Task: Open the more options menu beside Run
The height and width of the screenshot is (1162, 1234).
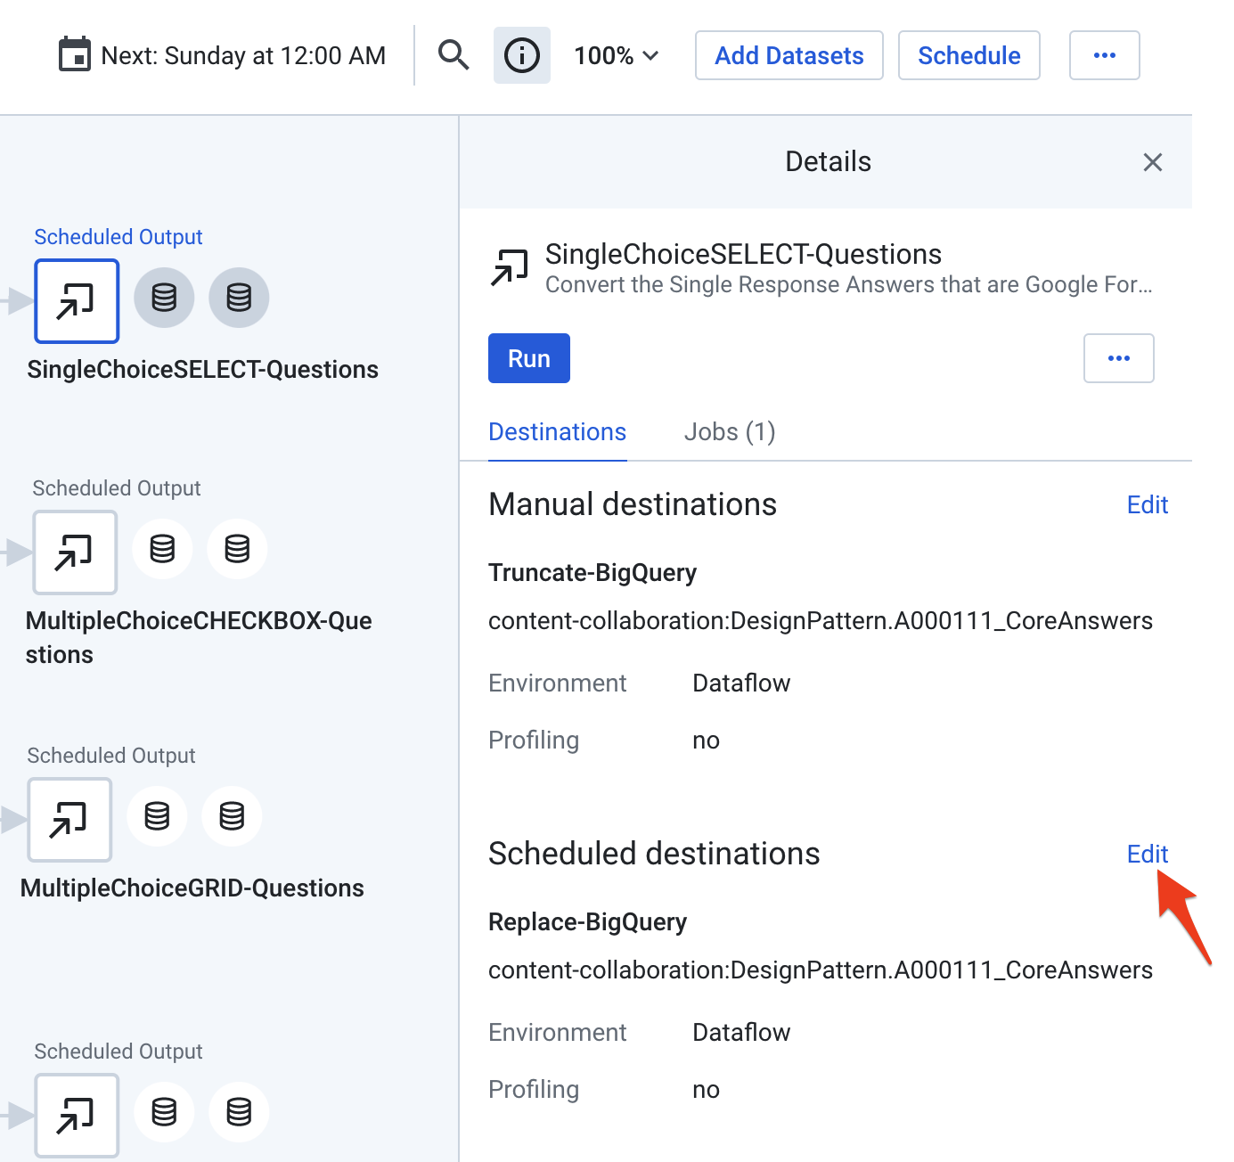Action: click(x=1118, y=358)
